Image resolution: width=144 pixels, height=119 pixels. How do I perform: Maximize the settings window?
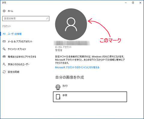tap(133, 3)
